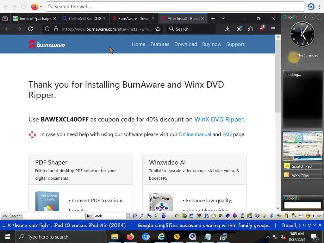Click the BurnAware logo in the header
Screen dimensions: 324x243
tap(47, 44)
